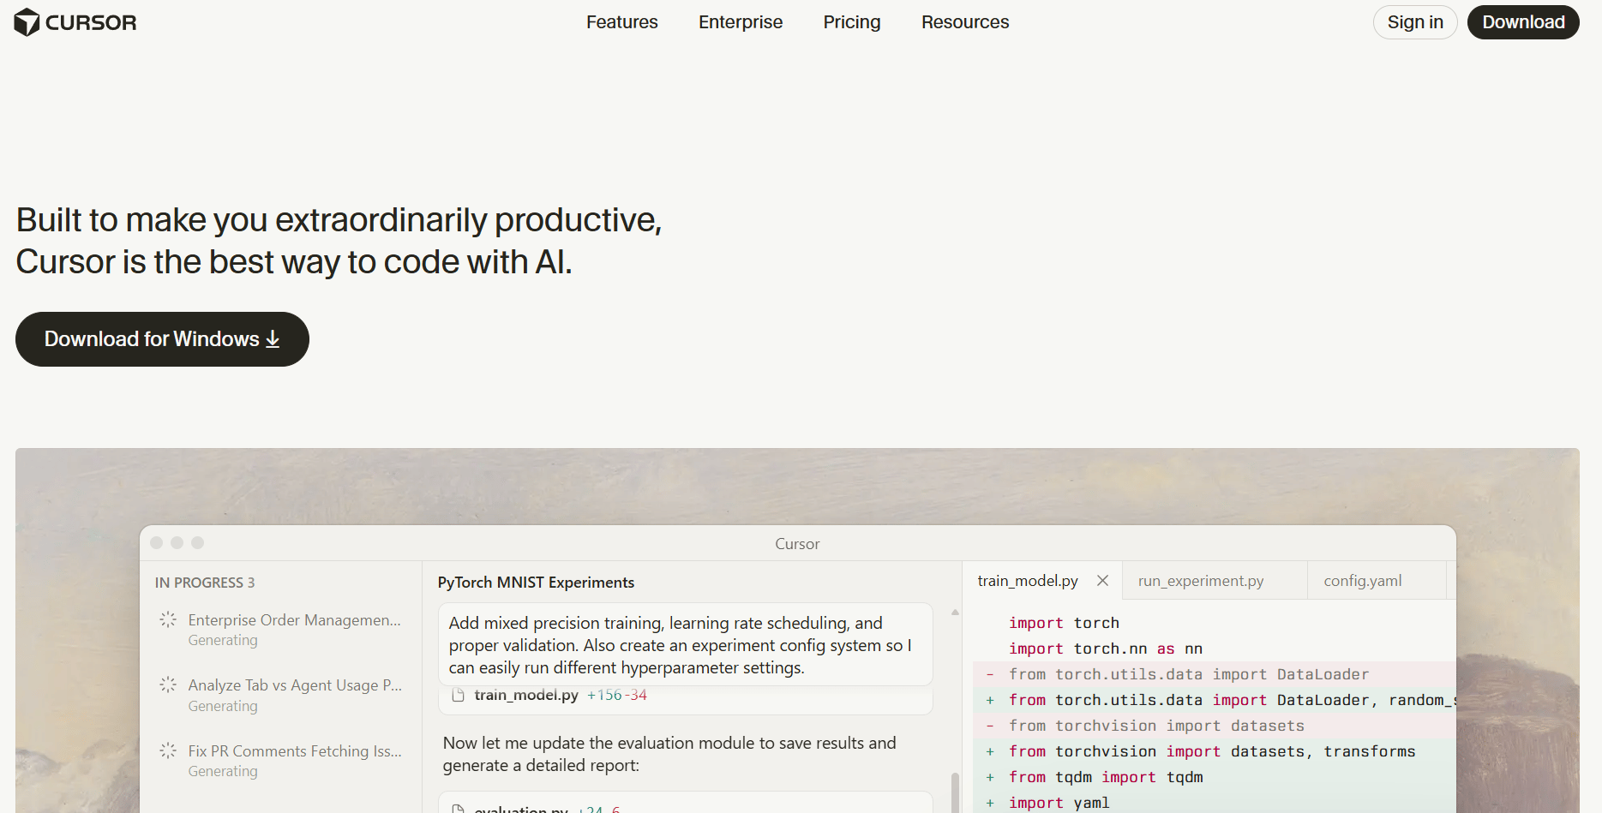
Task: Click spinner icon beside Fix PR Comments
Action: (x=168, y=750)
